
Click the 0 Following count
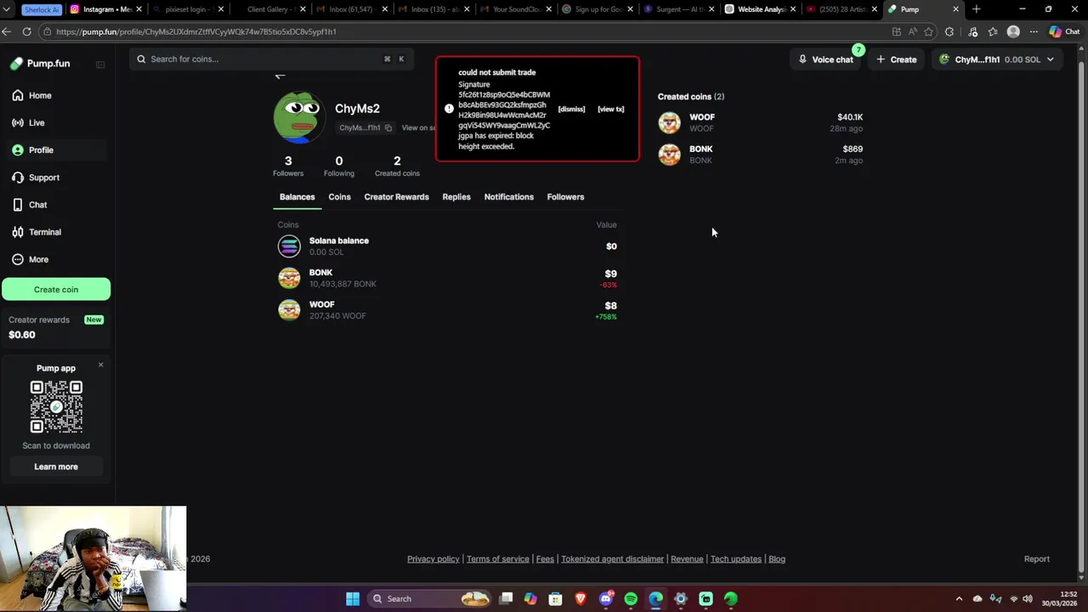339,166
